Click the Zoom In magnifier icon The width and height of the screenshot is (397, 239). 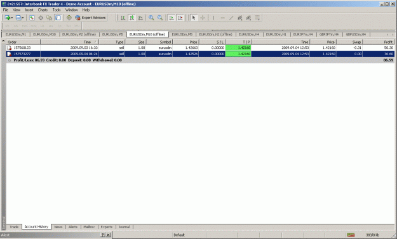point(151,18)
